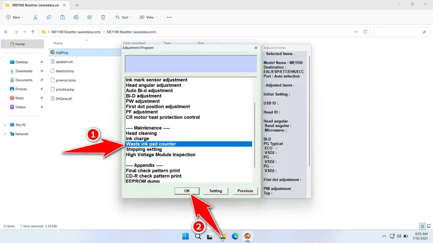Select the StrGene.dll file
Viewport: 433px width, 243px height.
point(64,99)
